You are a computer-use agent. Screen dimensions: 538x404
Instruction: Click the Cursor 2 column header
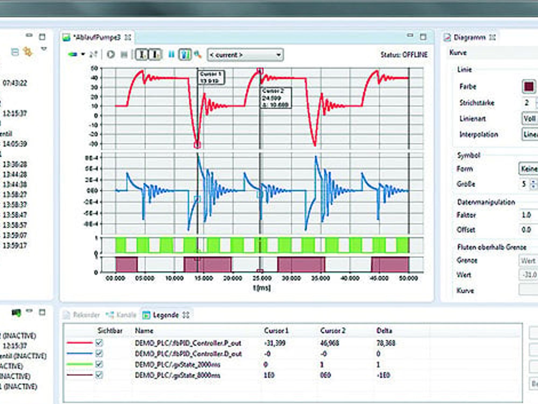pos(333,331)
